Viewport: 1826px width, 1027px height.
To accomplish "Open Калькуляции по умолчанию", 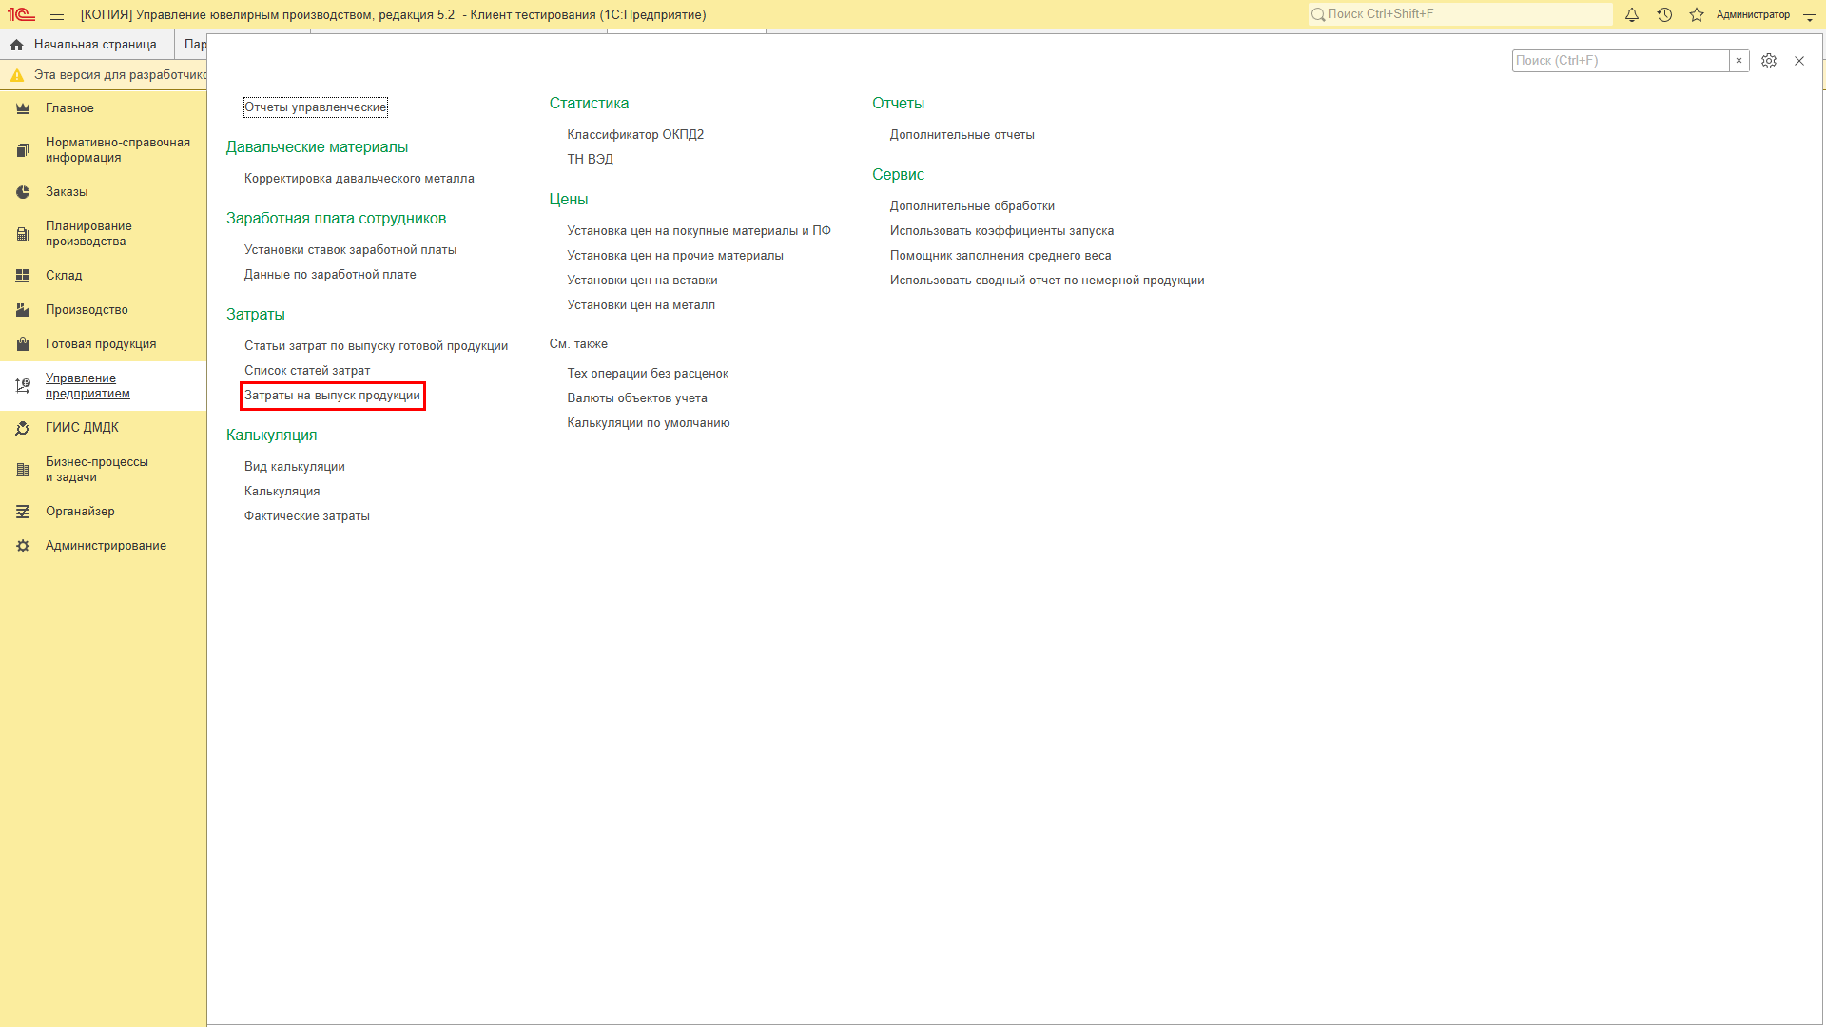I will coord(649,423).
